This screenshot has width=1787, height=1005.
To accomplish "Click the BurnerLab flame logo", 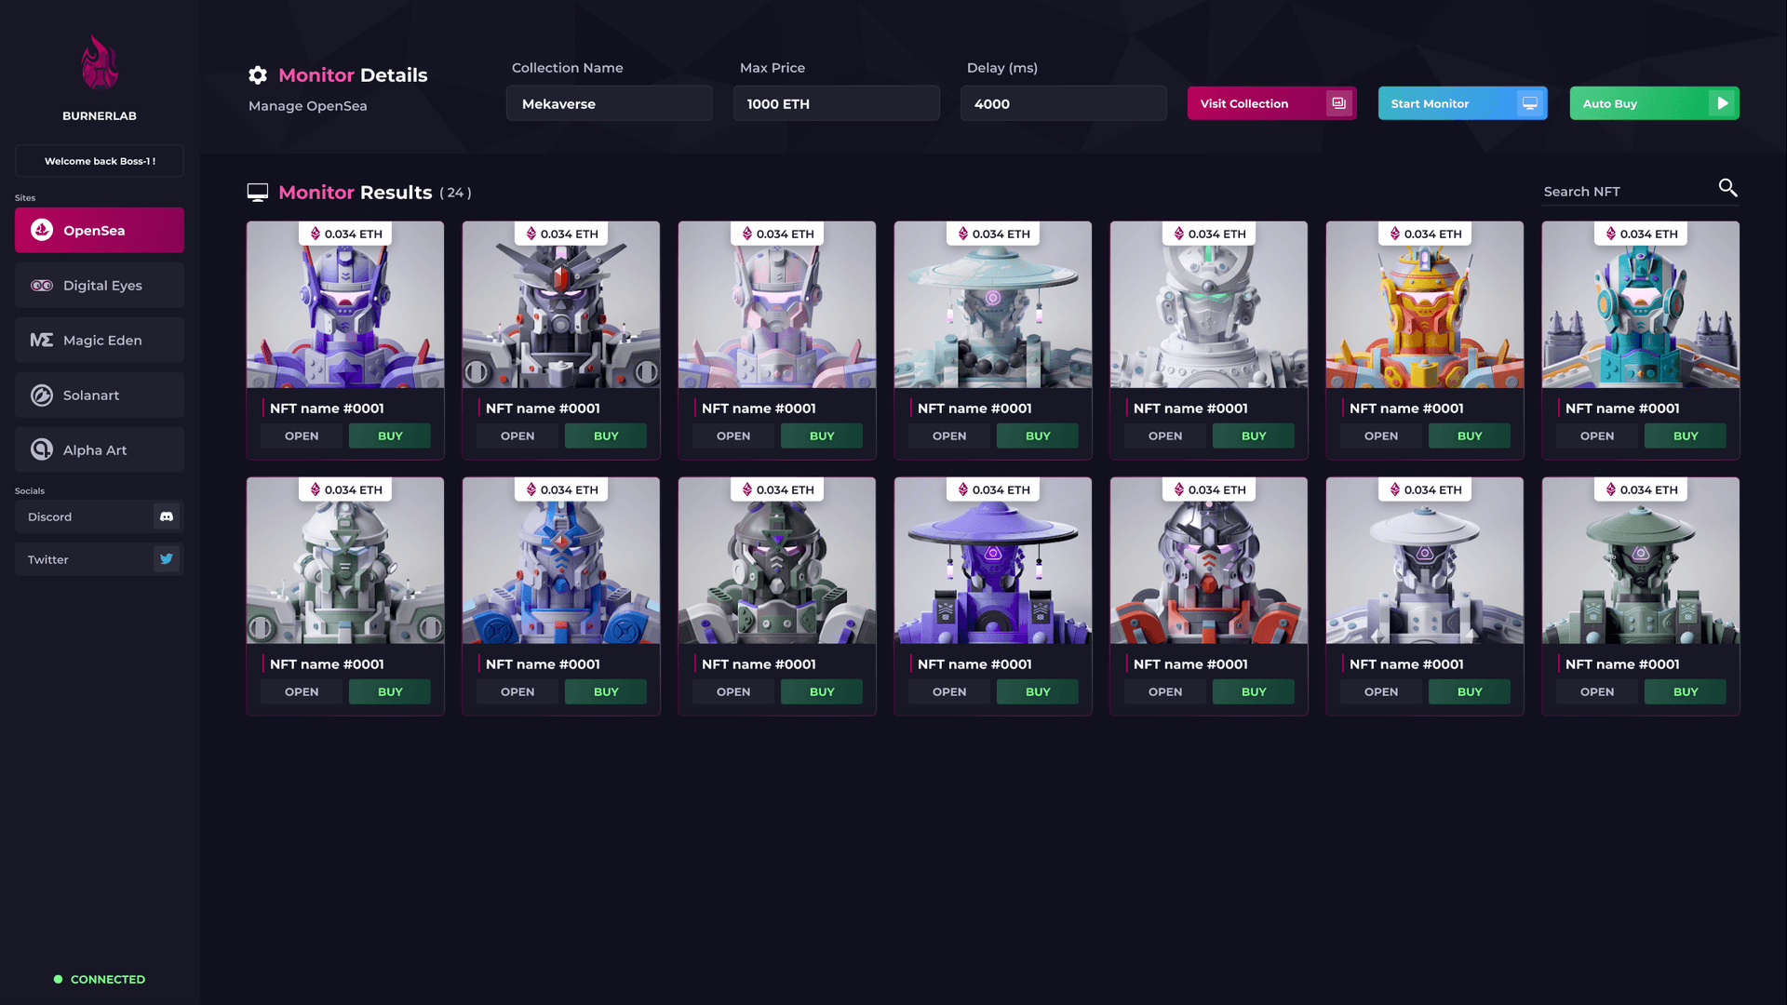I will tap(100, 63).
